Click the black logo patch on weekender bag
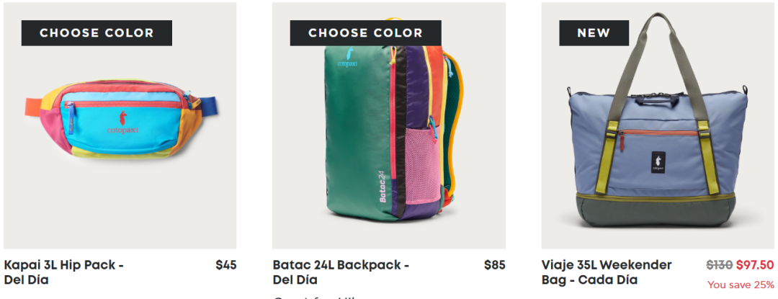The width and height of the screenshot is (778, 299). click(658, 161)
